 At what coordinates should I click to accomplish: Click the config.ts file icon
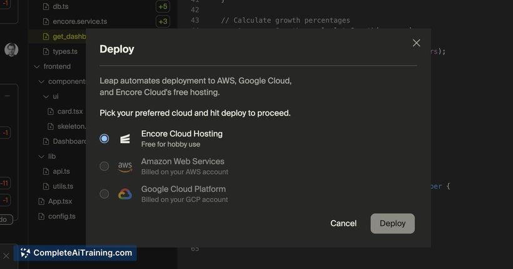pyautogui.click(x=41, y=216)
